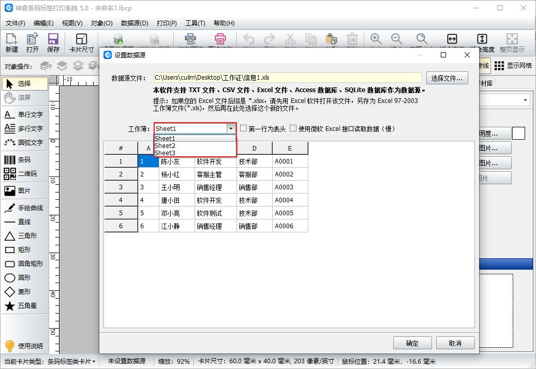Enable the first row as header (第一行为表头) checkbox
The width and height of the screenshot is (536, 369).
243,128
